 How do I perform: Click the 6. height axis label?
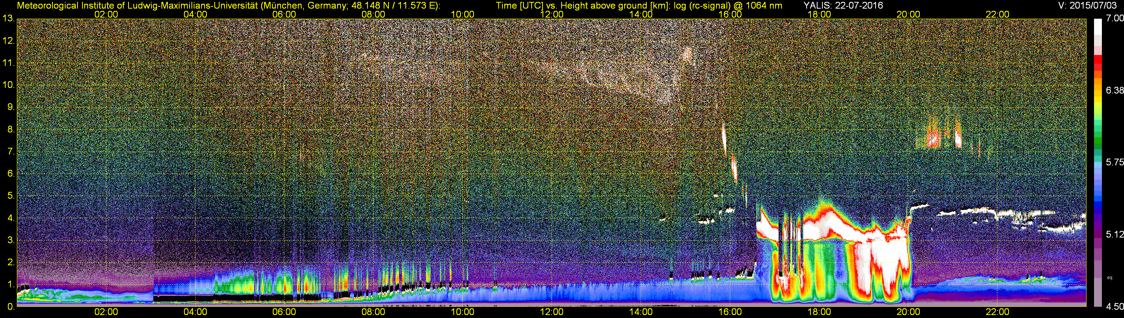point(11,174)
